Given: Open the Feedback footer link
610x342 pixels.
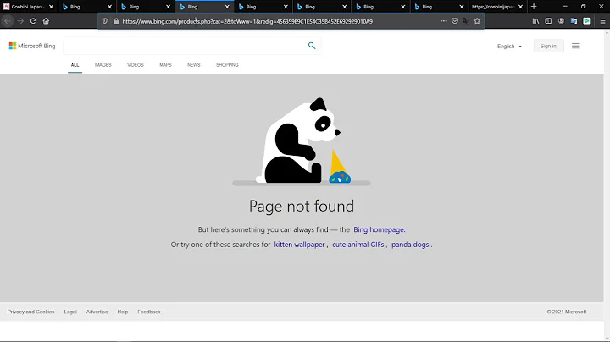Looking at the screenshot, I should (x=148, y=312).
